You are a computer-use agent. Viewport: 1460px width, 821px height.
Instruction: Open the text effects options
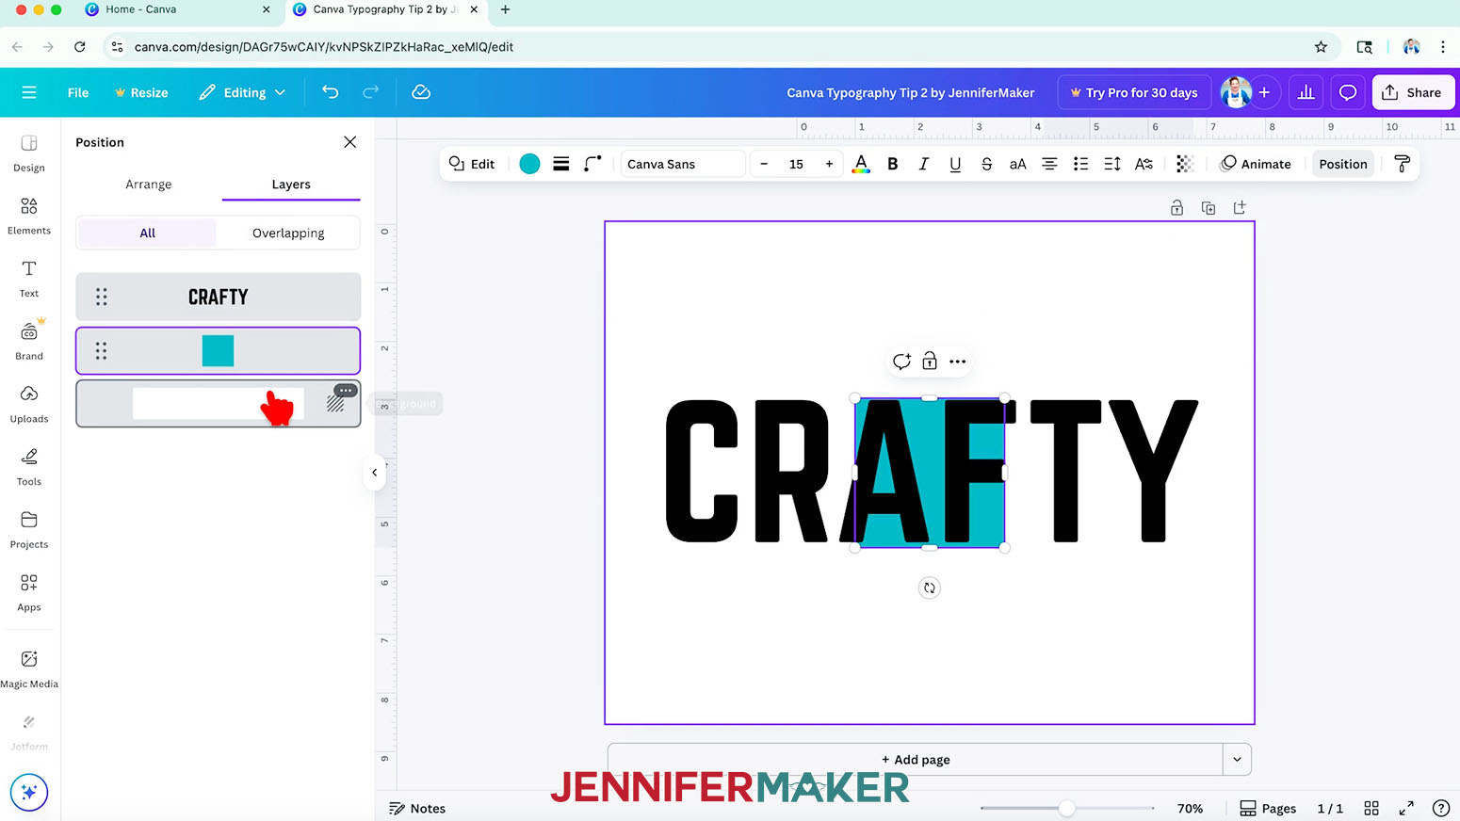pos(1144,164)
